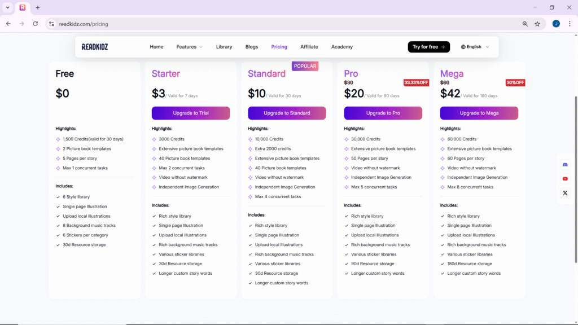Open the English language selector
Image resolution: width=578 pixels, height=325 pixels.
(x=475, y=47)
